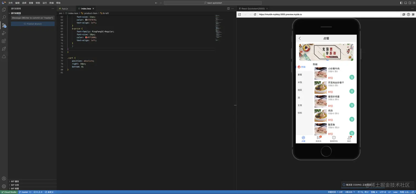Open the preview help icon
Screen dimensions: 416x194
coord(408,14)
